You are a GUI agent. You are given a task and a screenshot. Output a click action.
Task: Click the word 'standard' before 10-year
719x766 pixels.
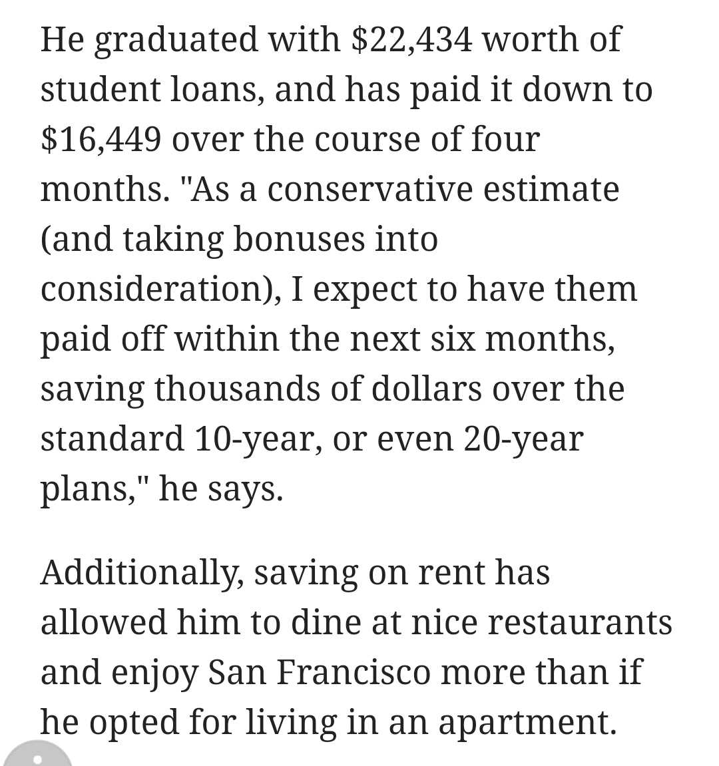pyautogui.click(x=113, y=439)
